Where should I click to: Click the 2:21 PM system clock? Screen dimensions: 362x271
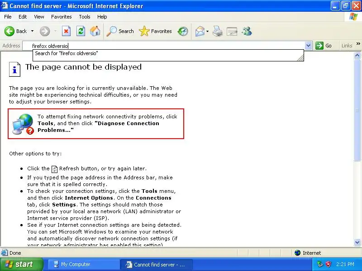pos(345,264)
